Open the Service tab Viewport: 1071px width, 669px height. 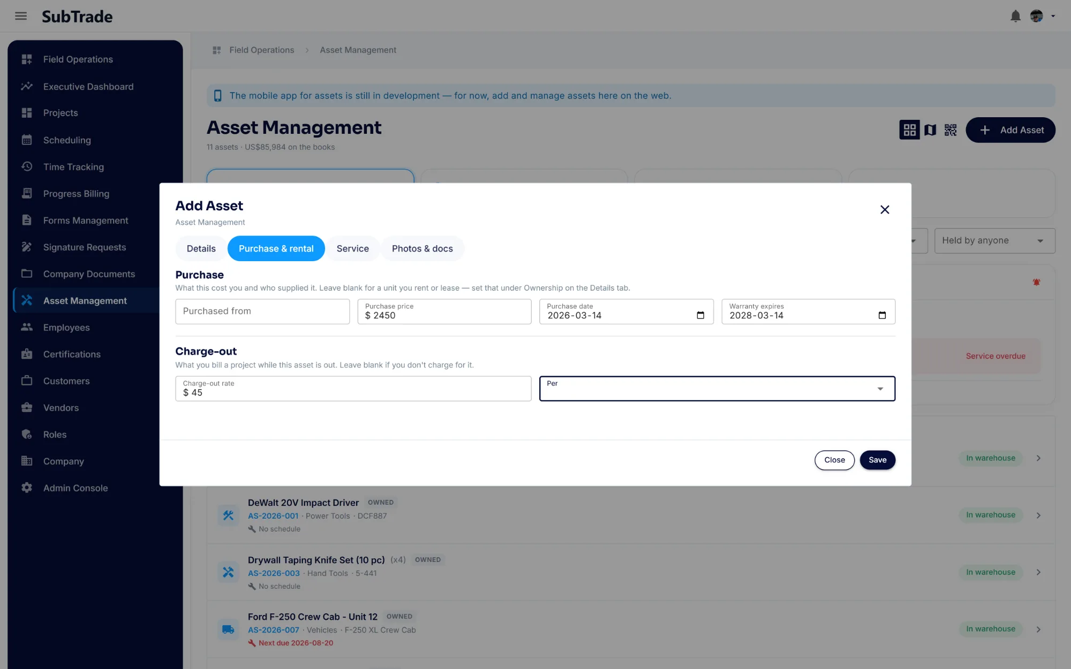pyautogui.click(x=353, y=248)
